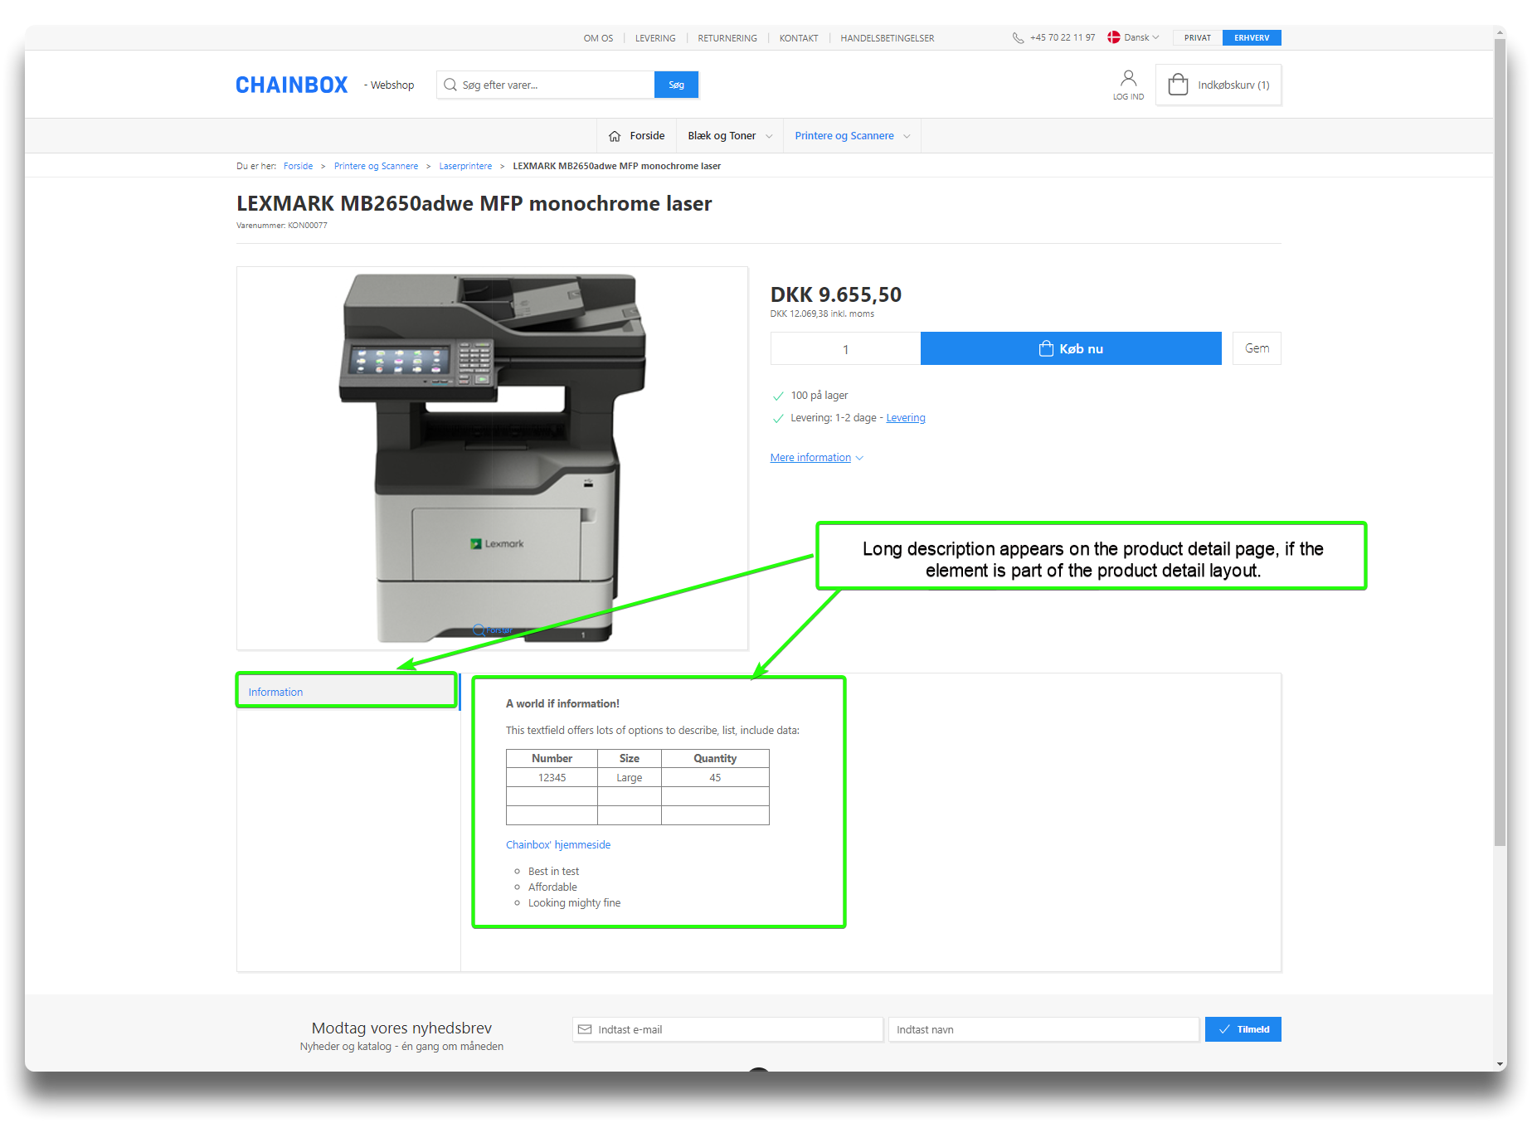This screenshot has width=1532, height=1123.
Task: Expand the Printere og Scannere menu
Action: (852, 136)
